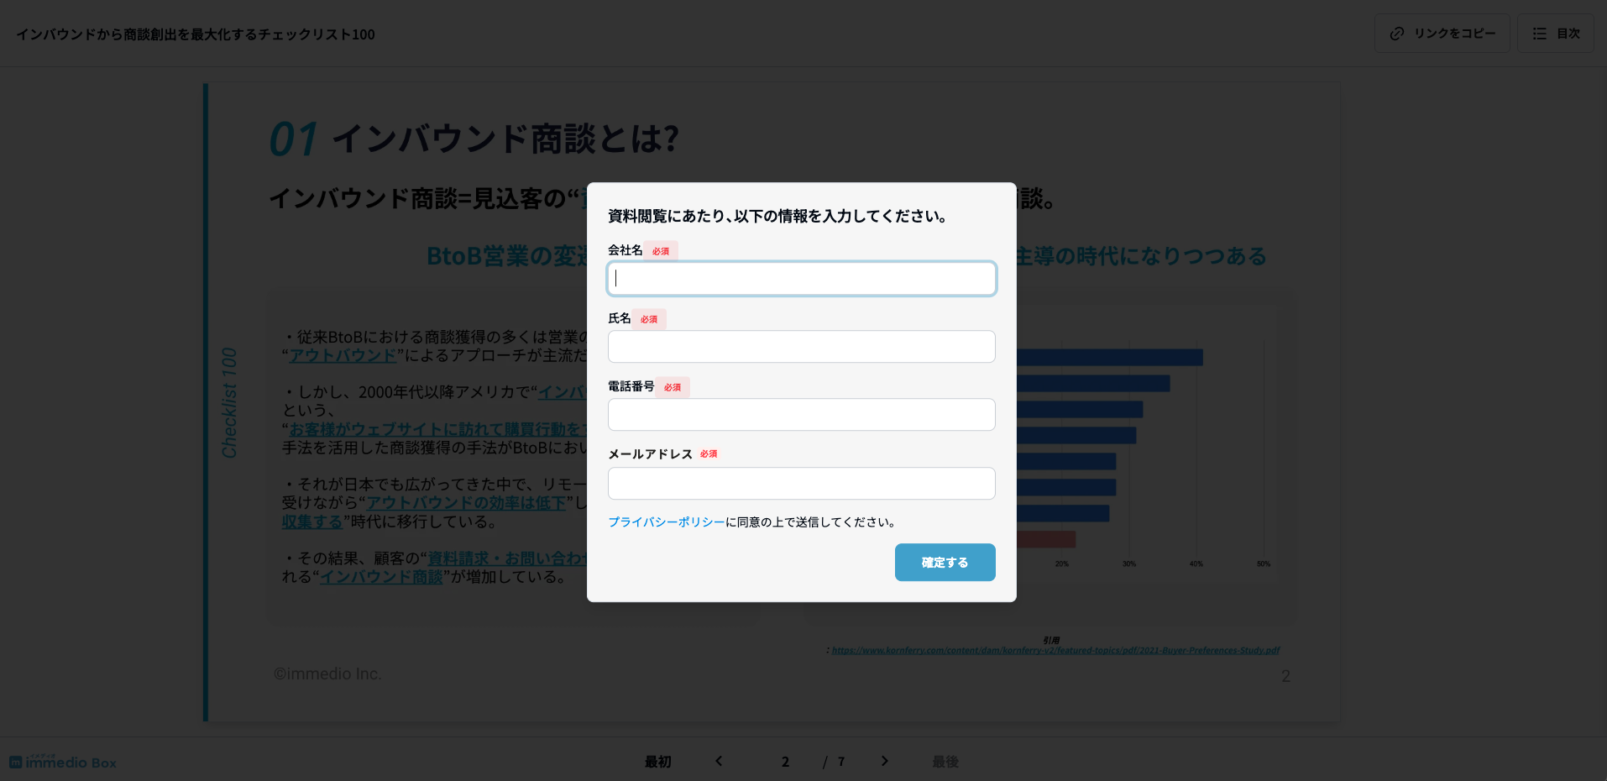The image size is (1607, 781).
Task: Go to previous page with left chevron
Action: tap(719, 761)
